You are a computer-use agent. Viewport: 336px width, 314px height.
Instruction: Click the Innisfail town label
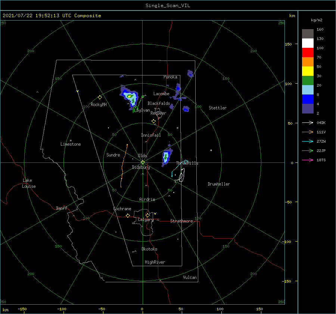[x=151, y=135]
